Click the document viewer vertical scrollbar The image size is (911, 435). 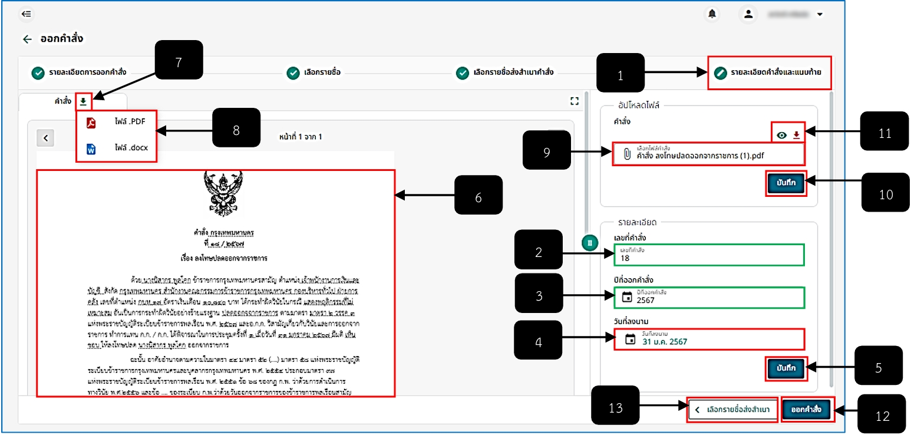coord(586,162)
